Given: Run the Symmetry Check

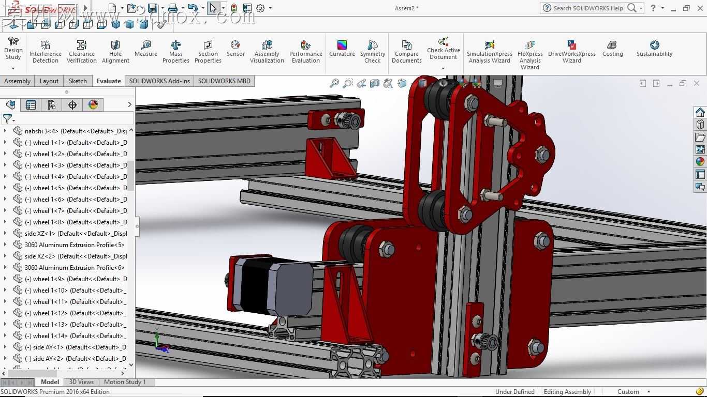Looking at the screenshot, I should (373, 52).
